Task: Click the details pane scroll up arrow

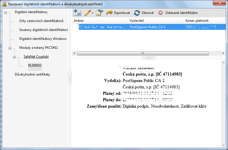Action: 224,62
